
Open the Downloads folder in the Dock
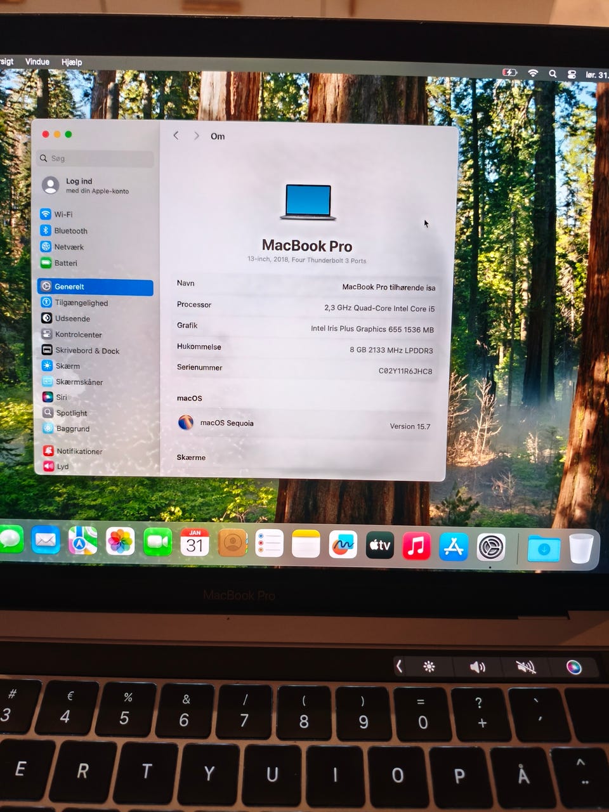point(544,548)
